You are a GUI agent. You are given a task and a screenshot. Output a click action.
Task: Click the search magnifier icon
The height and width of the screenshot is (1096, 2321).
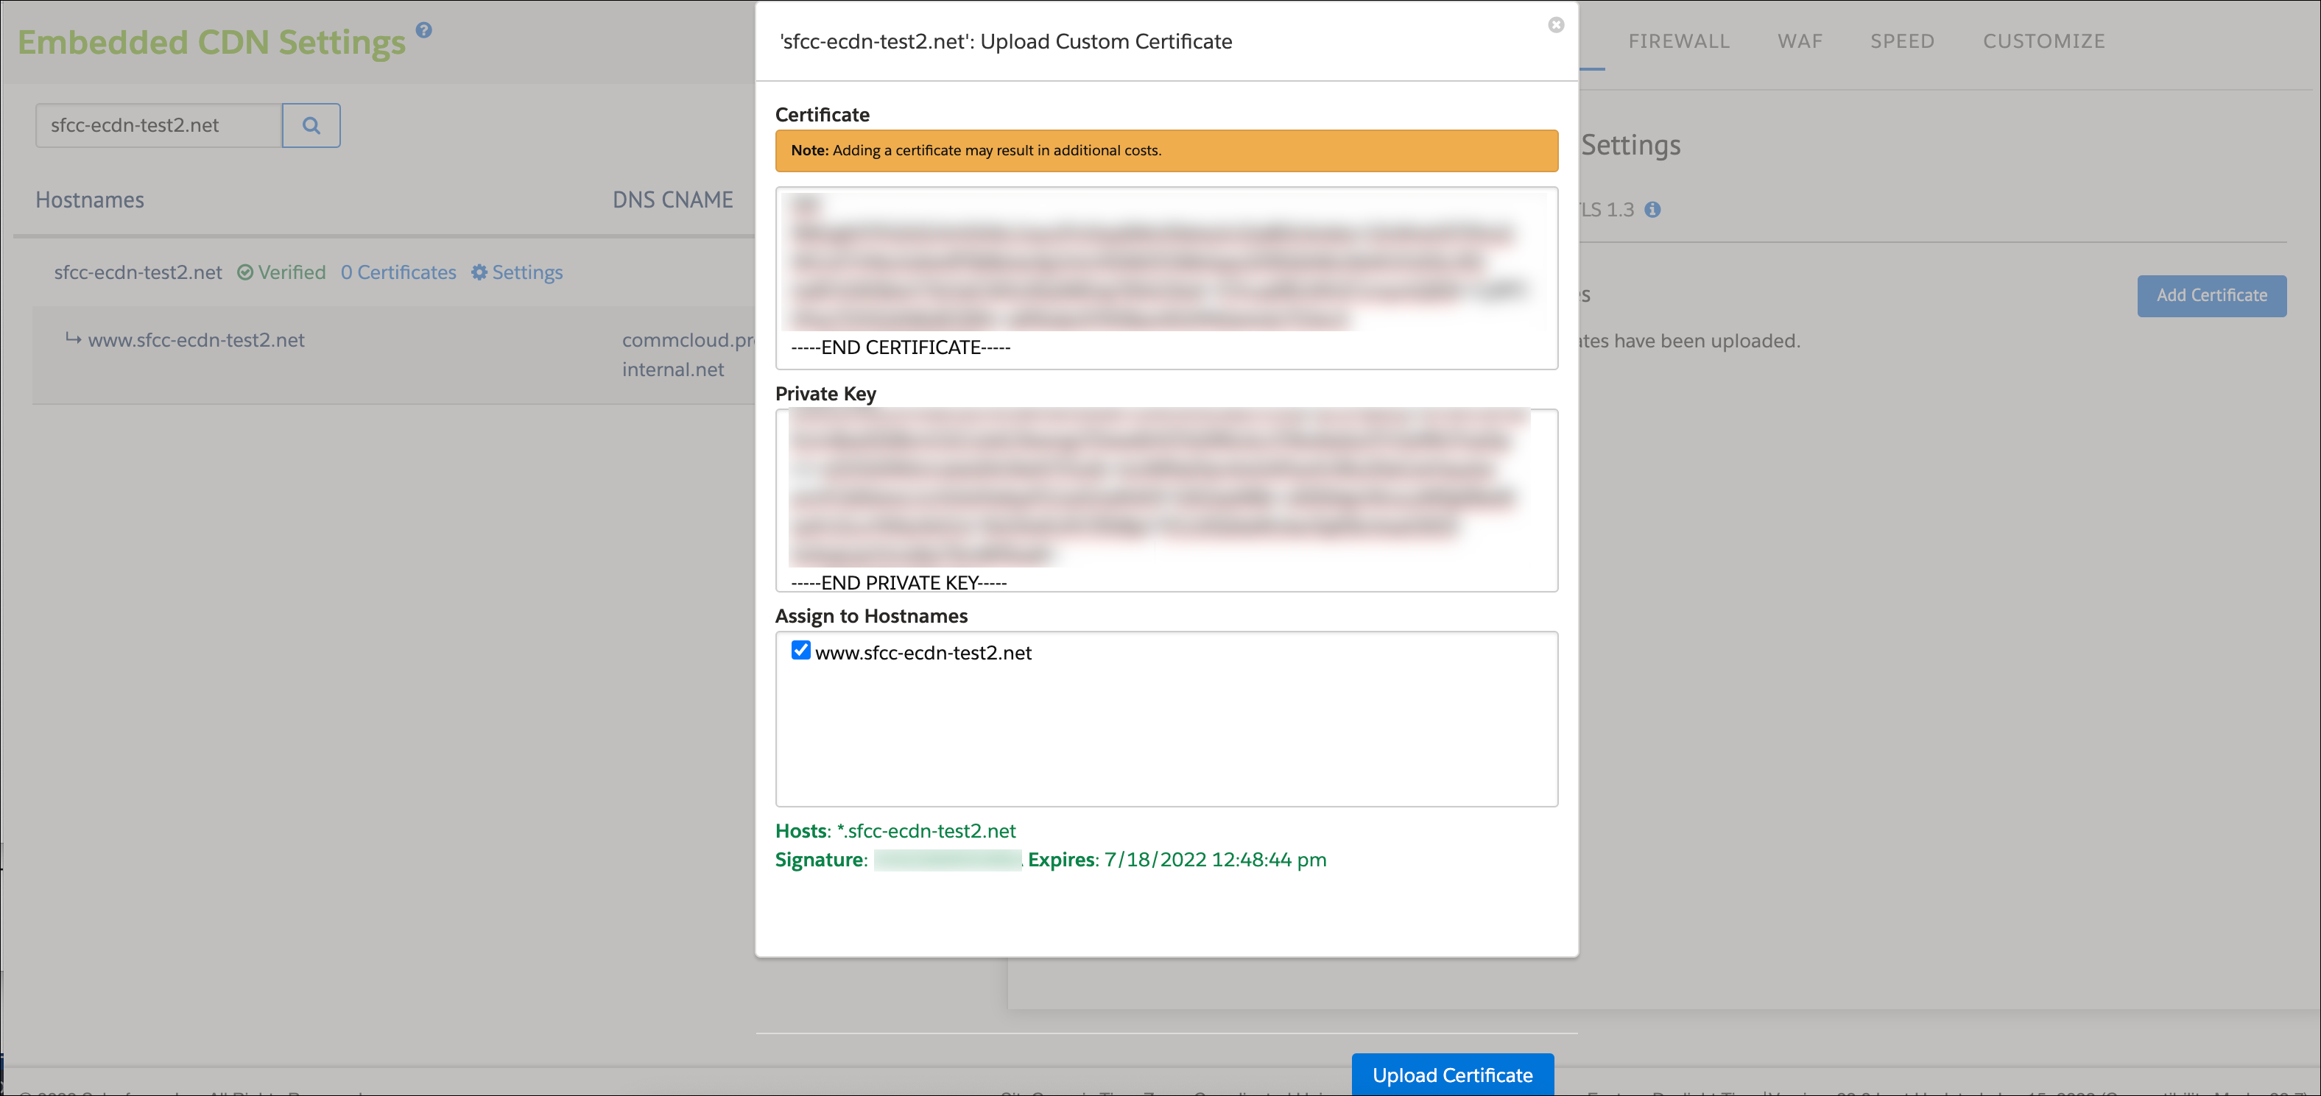pos(311,125)
